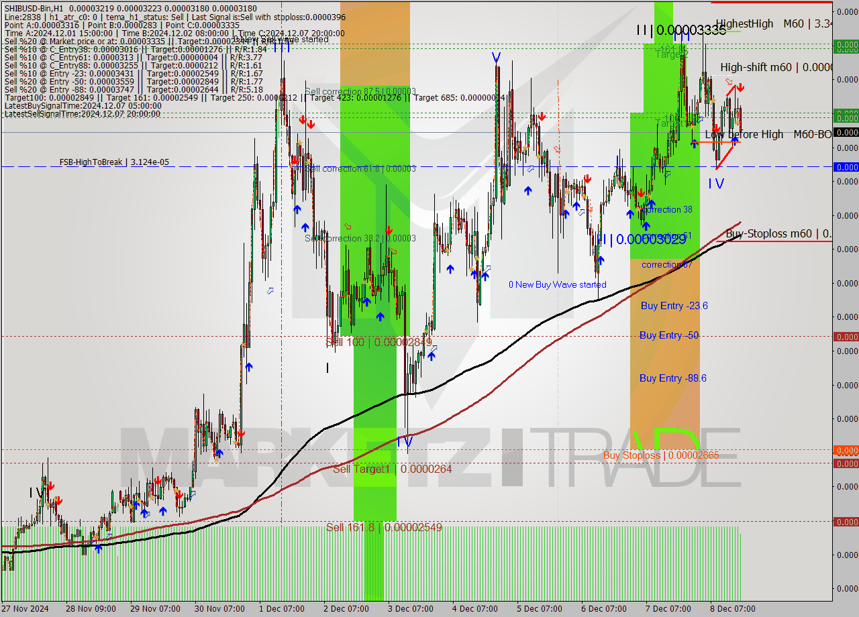The height and width of the screenshot is (617, 859).
Task: Select the 'Sell correction 61.8' label
Action: pyautogui.click(x=360, y=168)
